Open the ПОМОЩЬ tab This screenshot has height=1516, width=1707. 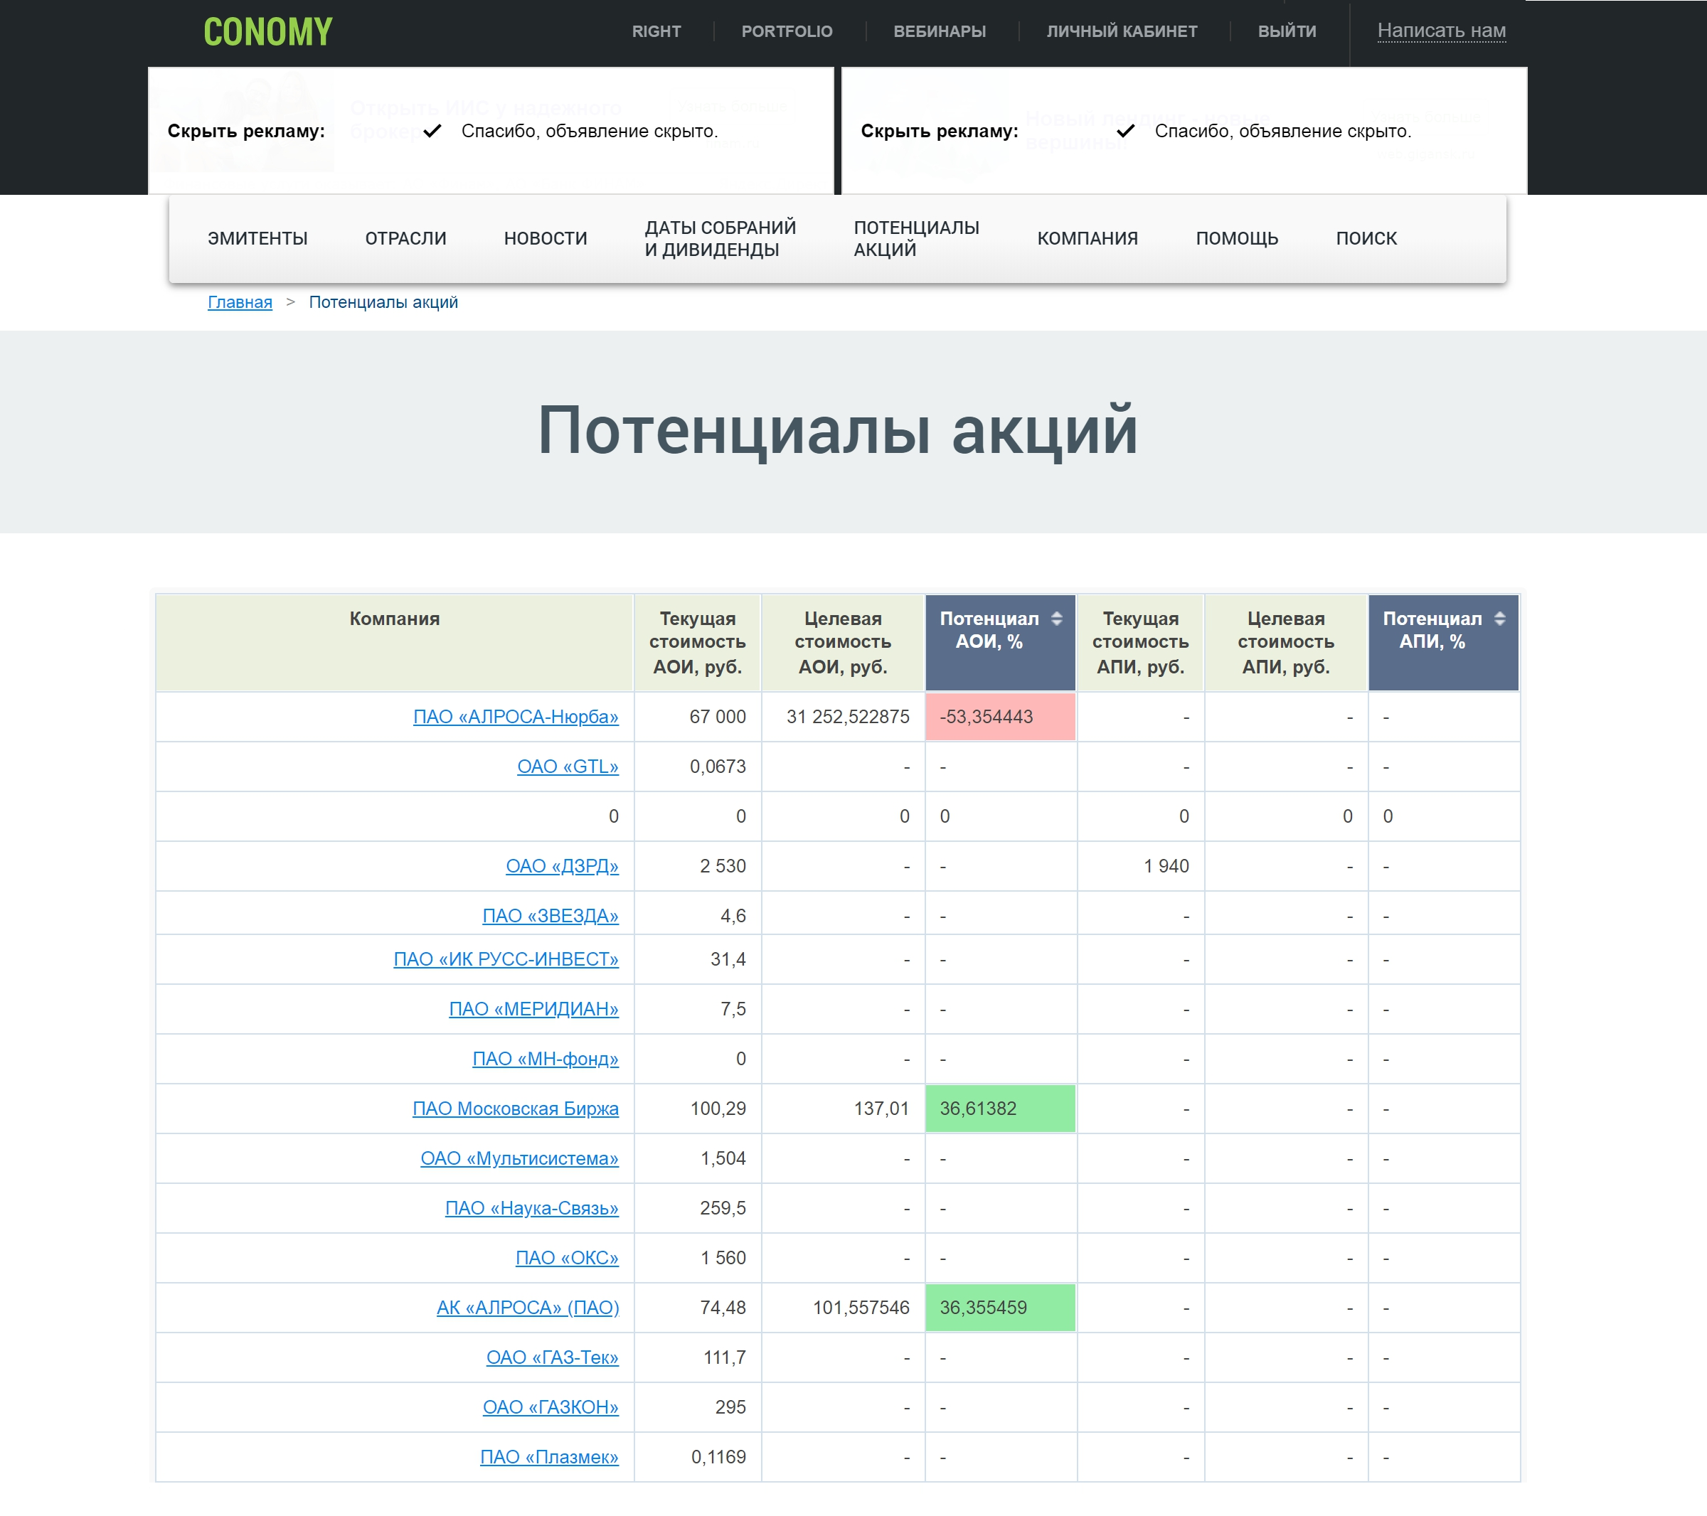point(1237,239)
